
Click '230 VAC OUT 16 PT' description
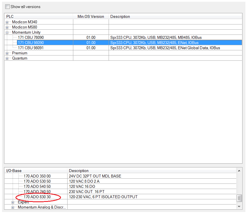pos(87,192)
